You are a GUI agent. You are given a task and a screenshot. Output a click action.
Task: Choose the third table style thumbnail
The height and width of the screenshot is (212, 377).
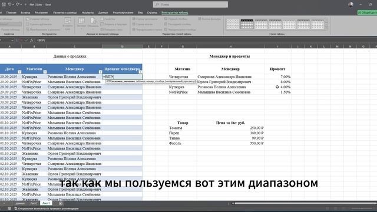point(261,24)
